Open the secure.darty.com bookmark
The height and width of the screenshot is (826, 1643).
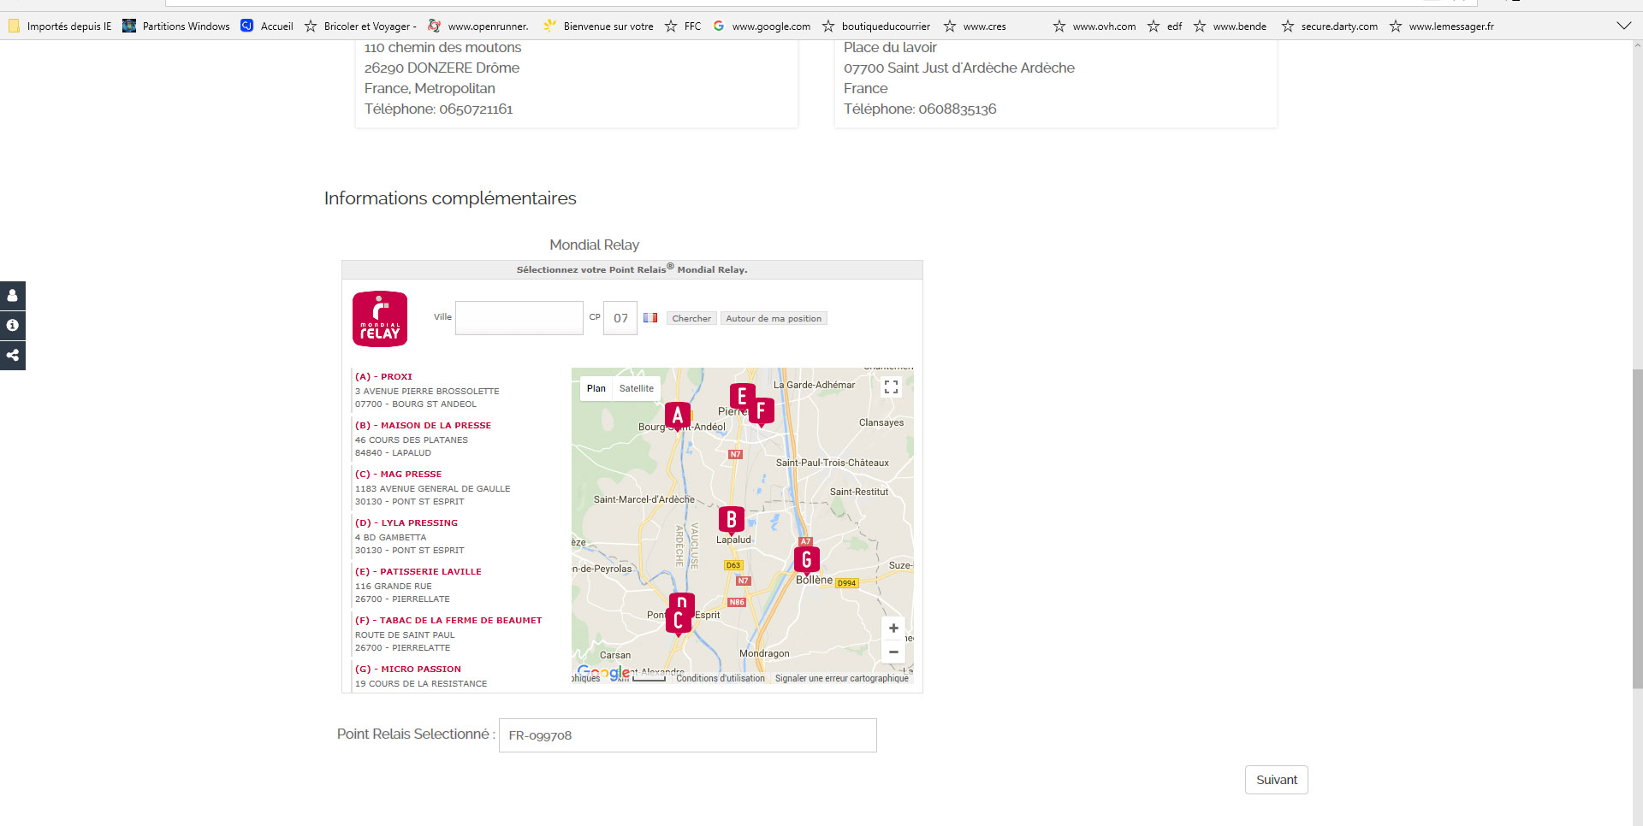point(1330,27)
